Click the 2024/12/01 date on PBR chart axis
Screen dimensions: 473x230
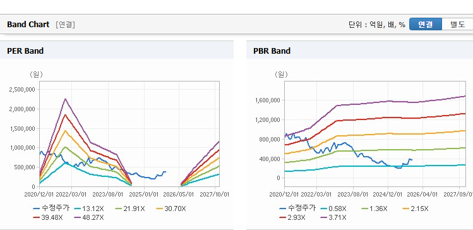[x=387, y=194]
